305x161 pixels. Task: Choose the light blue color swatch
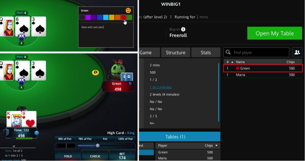click(x=106, y=17)
